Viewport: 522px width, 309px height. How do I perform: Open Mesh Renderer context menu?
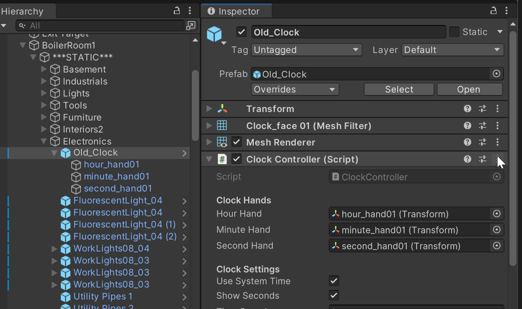tap(498, 142)
